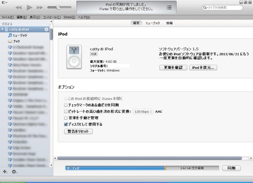Select catty の iPod device in sidebar
Viewport: 253px width, 183px height.
[25, 29]
